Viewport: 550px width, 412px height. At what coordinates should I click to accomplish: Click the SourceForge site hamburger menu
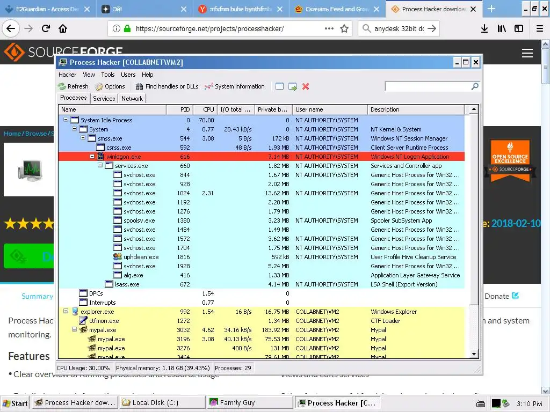click(527, 53)
